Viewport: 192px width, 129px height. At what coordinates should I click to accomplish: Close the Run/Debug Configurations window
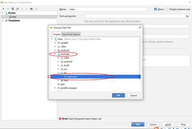[x=190, y=2]
